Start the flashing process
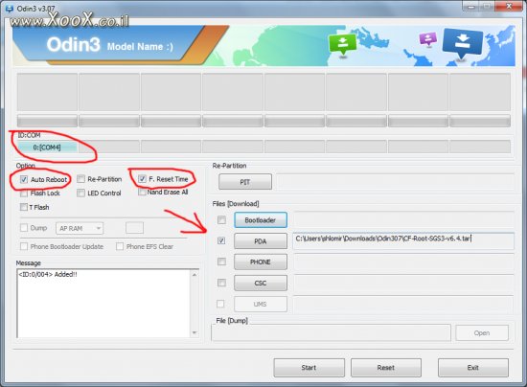The height and width of the screenshot is (387, 527). [x=309, y=368]
